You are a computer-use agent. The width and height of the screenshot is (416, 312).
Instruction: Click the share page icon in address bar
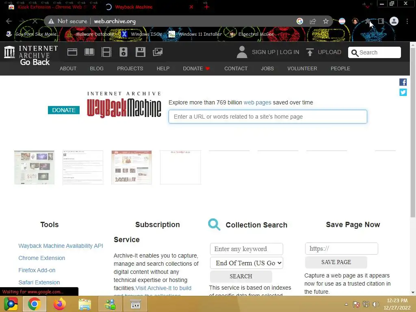pyautogui.click(x=313, y=21)
